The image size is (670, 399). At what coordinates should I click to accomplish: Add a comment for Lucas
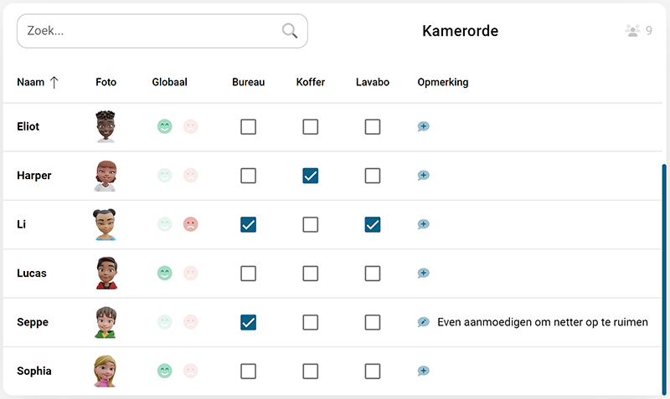pos(424,274)
